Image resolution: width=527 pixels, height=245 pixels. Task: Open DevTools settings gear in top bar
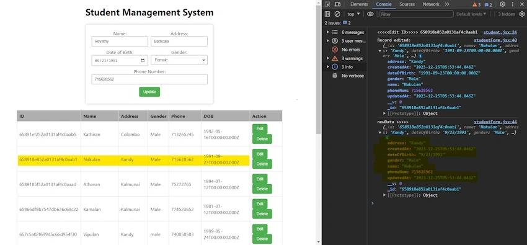click(502, 4)
